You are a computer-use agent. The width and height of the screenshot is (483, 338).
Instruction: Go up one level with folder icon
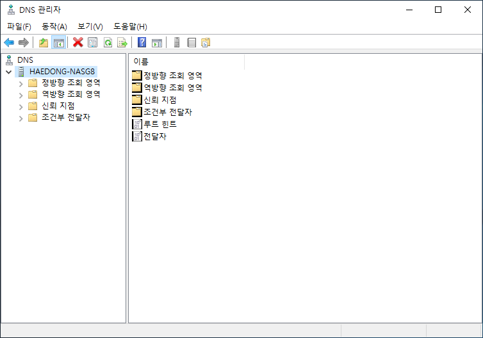tap(44, 42)
